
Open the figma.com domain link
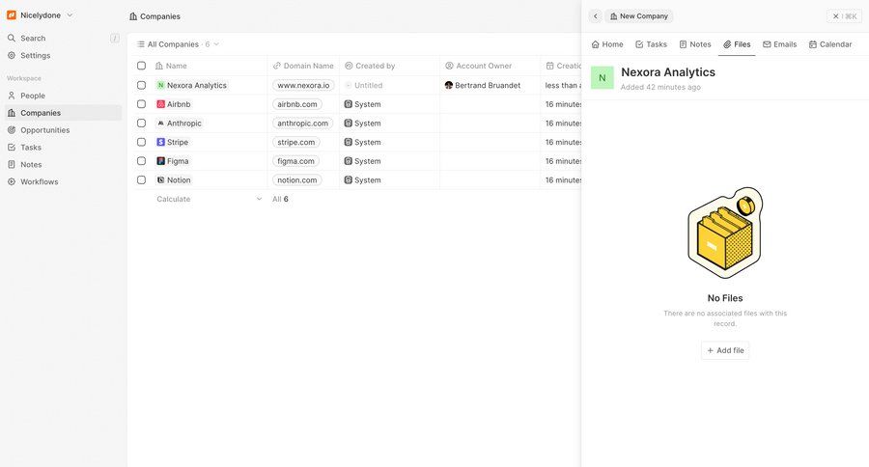click(295, 161)
